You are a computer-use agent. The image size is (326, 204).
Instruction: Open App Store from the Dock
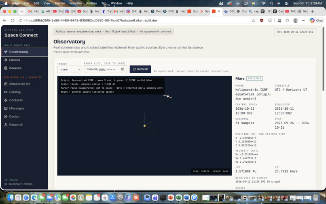pyautogui.click(x=112, y=198)
